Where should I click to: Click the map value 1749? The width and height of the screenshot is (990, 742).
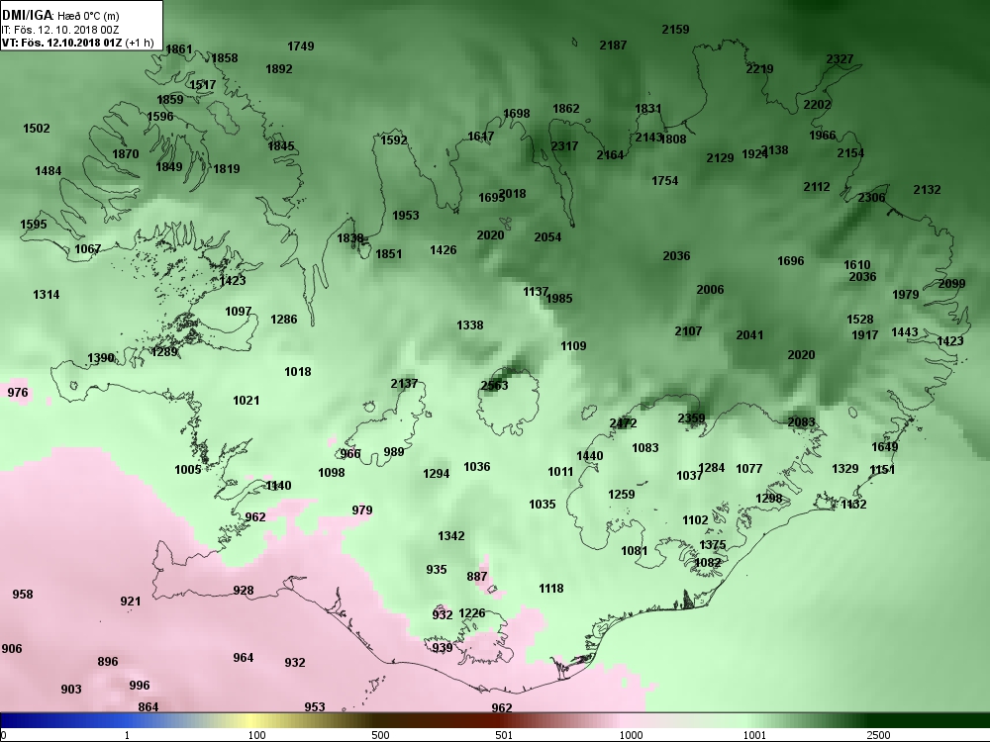point(301,46)
